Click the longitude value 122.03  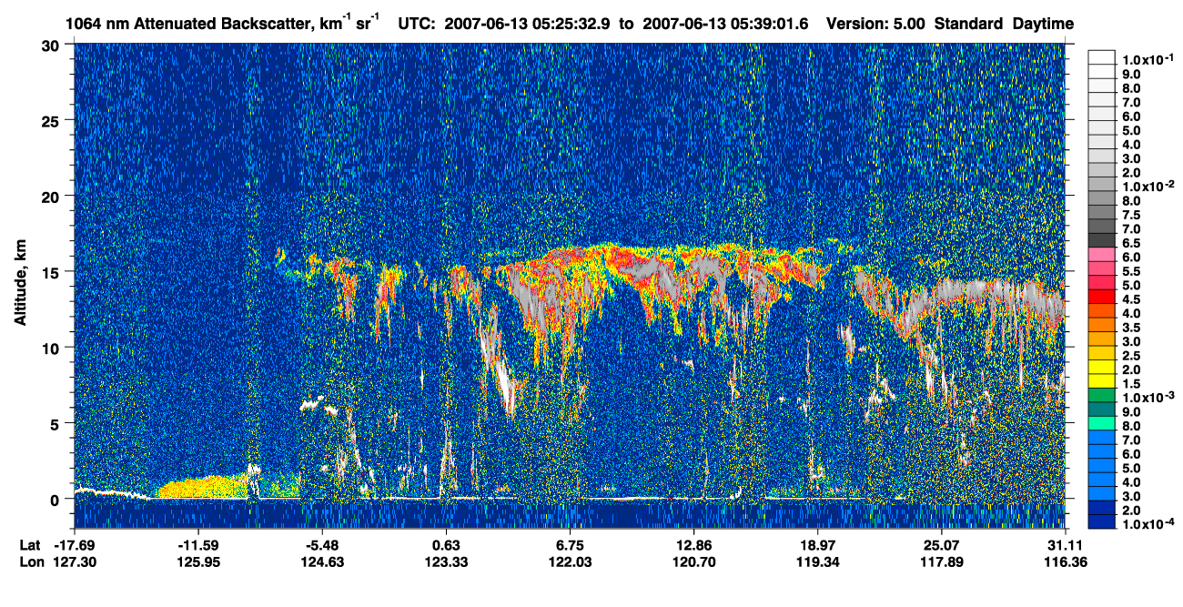pos(570,562)
